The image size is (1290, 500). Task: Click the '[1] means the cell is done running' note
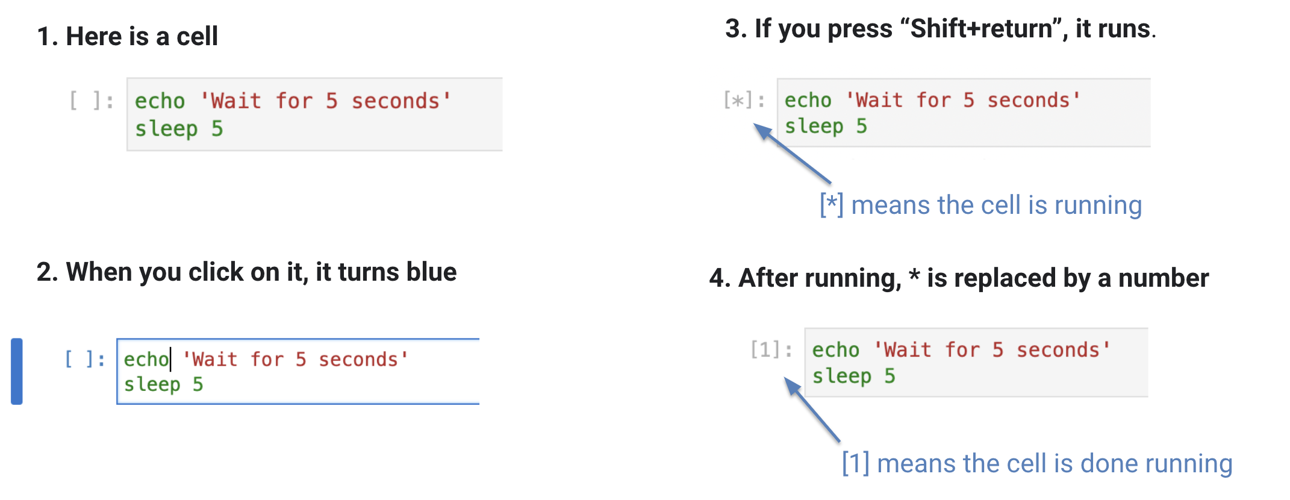coord(1037,464)
